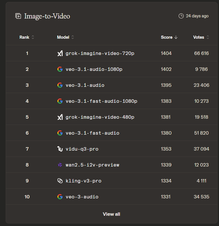The height and width of the screenshot is (226, 219).
Task: Click the score value 1383
Action: tap(166, 101)
